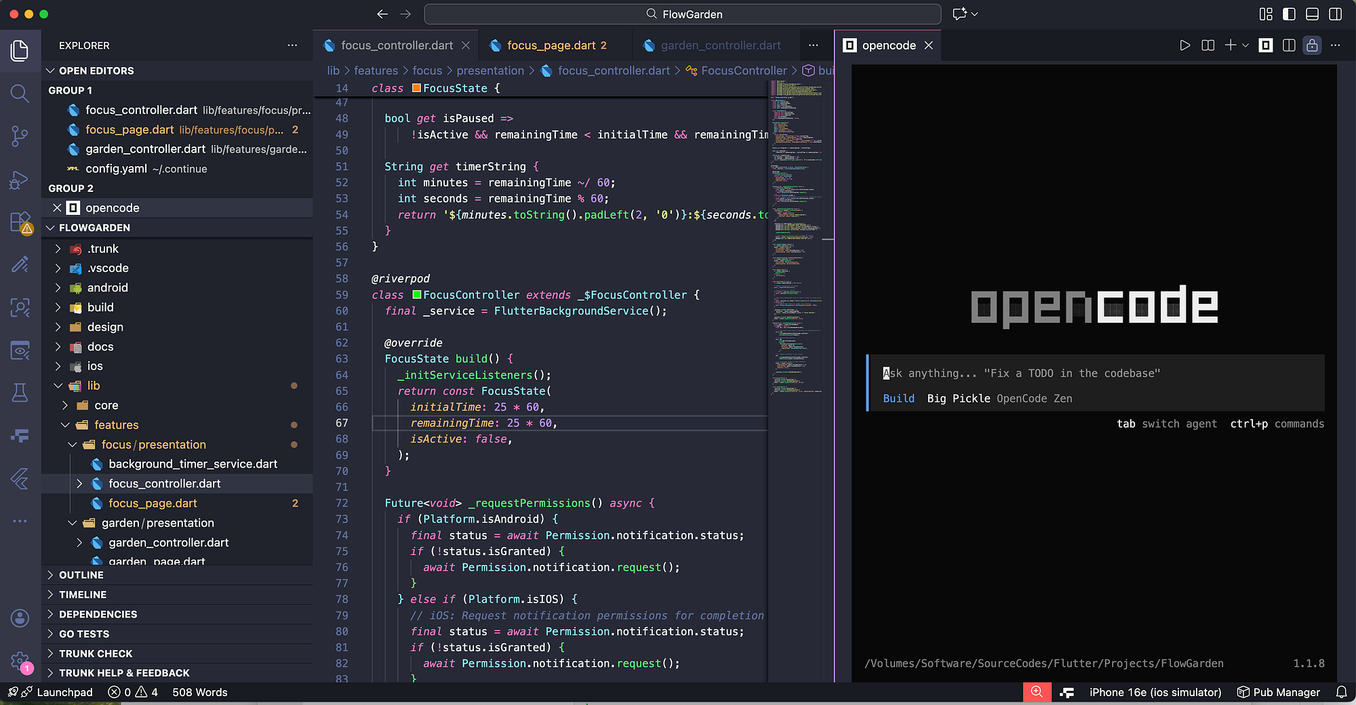
Task: Close opencode in Open Editors list
Action: 57,208
